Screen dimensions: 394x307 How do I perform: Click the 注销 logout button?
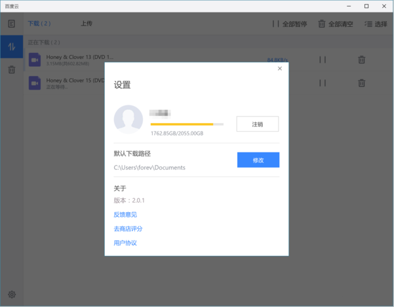(x=258, y=124)
